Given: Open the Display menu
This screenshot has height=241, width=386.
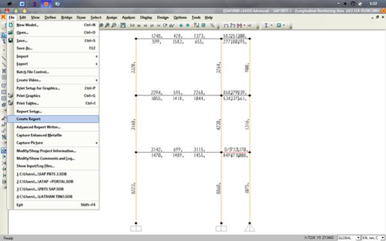Looking at the screenshot, I should (146, 17).
